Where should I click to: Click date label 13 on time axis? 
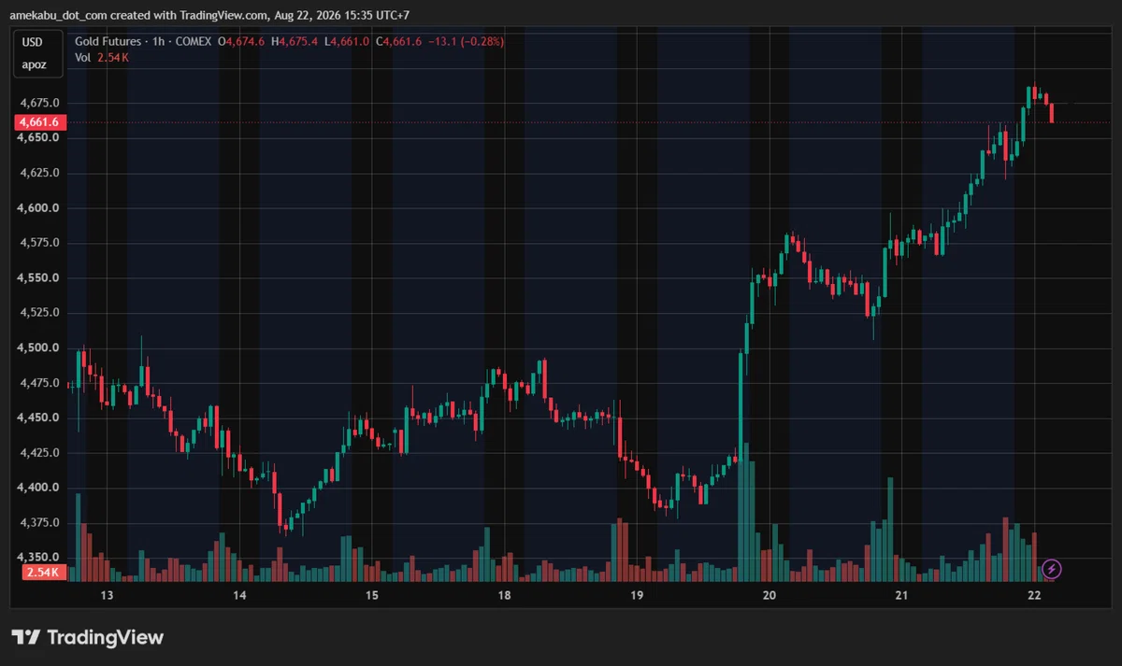coord(107,595)
